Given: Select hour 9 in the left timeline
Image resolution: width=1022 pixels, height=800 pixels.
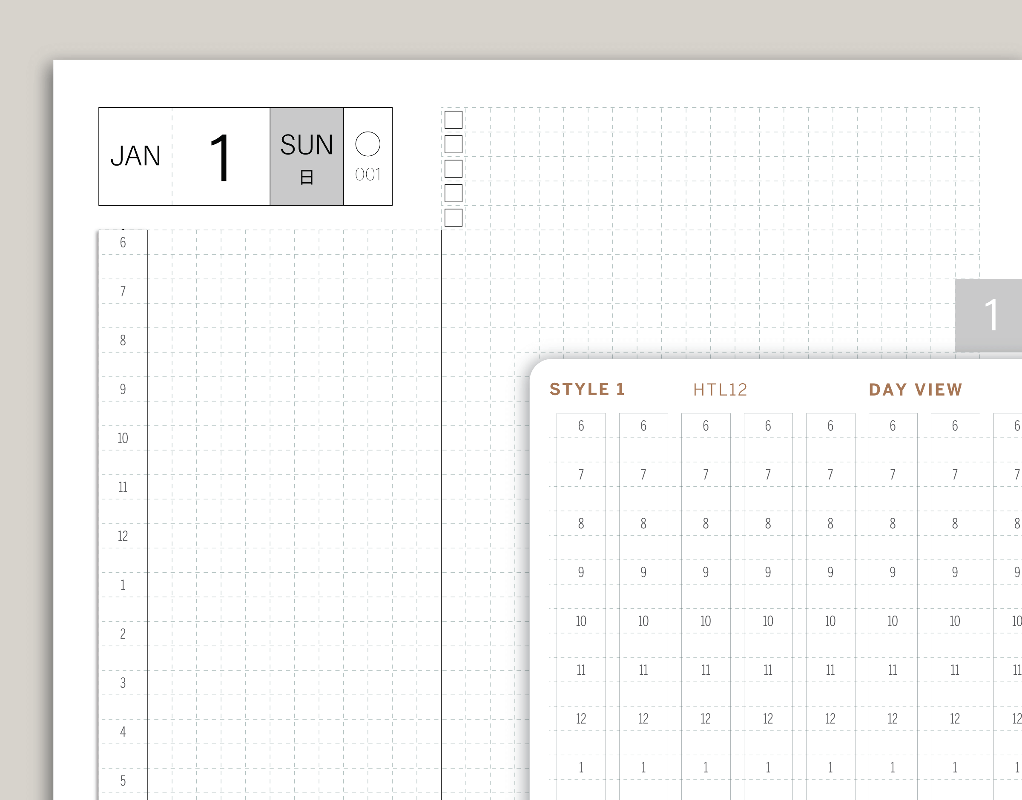Looking at the screenshot, I should (x=123, y=389).
